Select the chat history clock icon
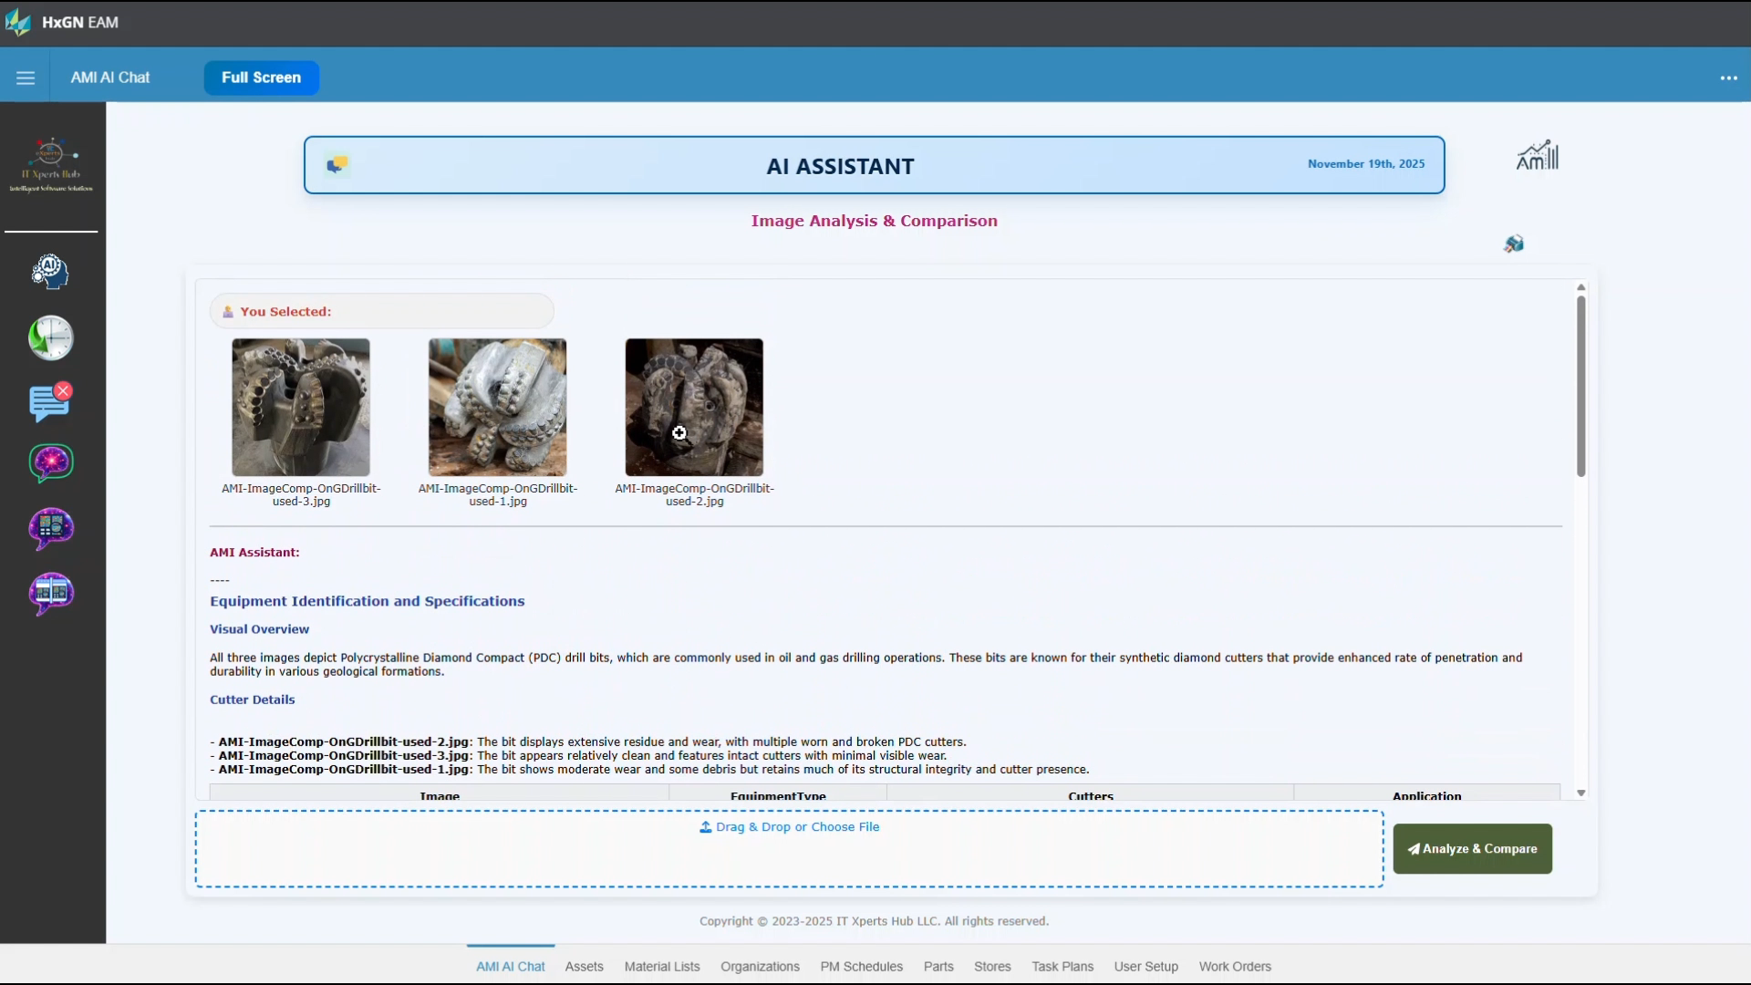Screen dimensions: 1751x985 (x=50, y=338)
